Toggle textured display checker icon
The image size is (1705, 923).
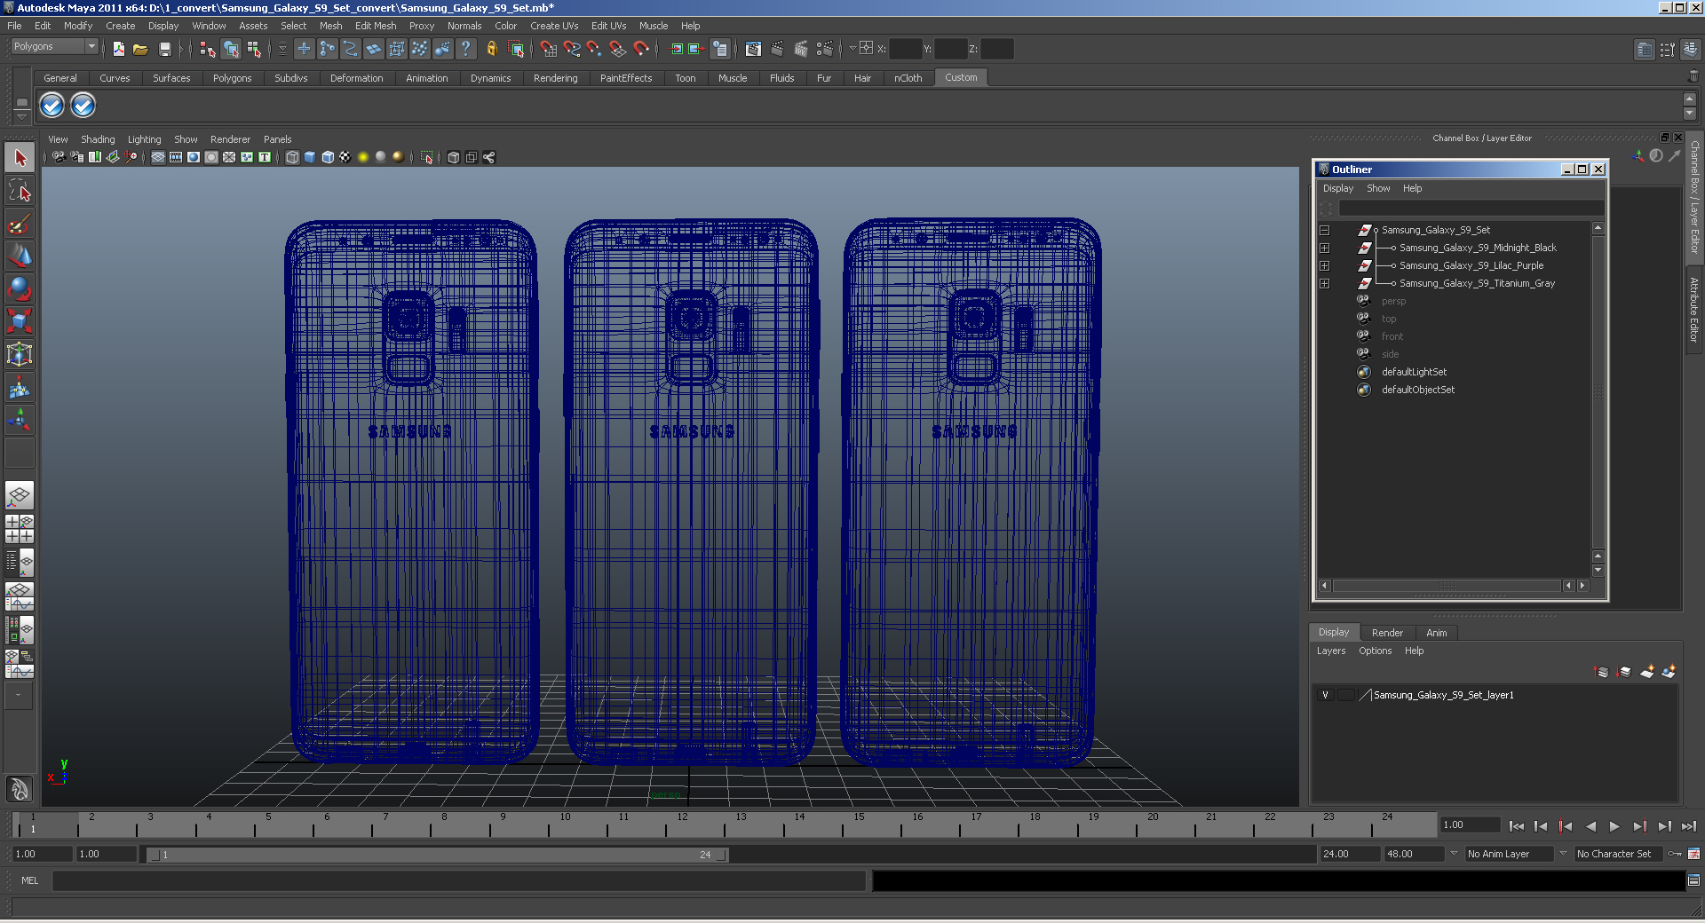345,157
